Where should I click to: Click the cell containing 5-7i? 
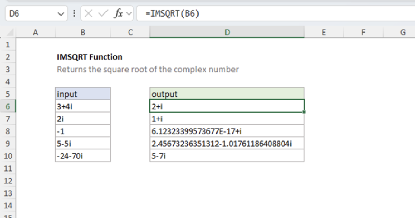227,156
